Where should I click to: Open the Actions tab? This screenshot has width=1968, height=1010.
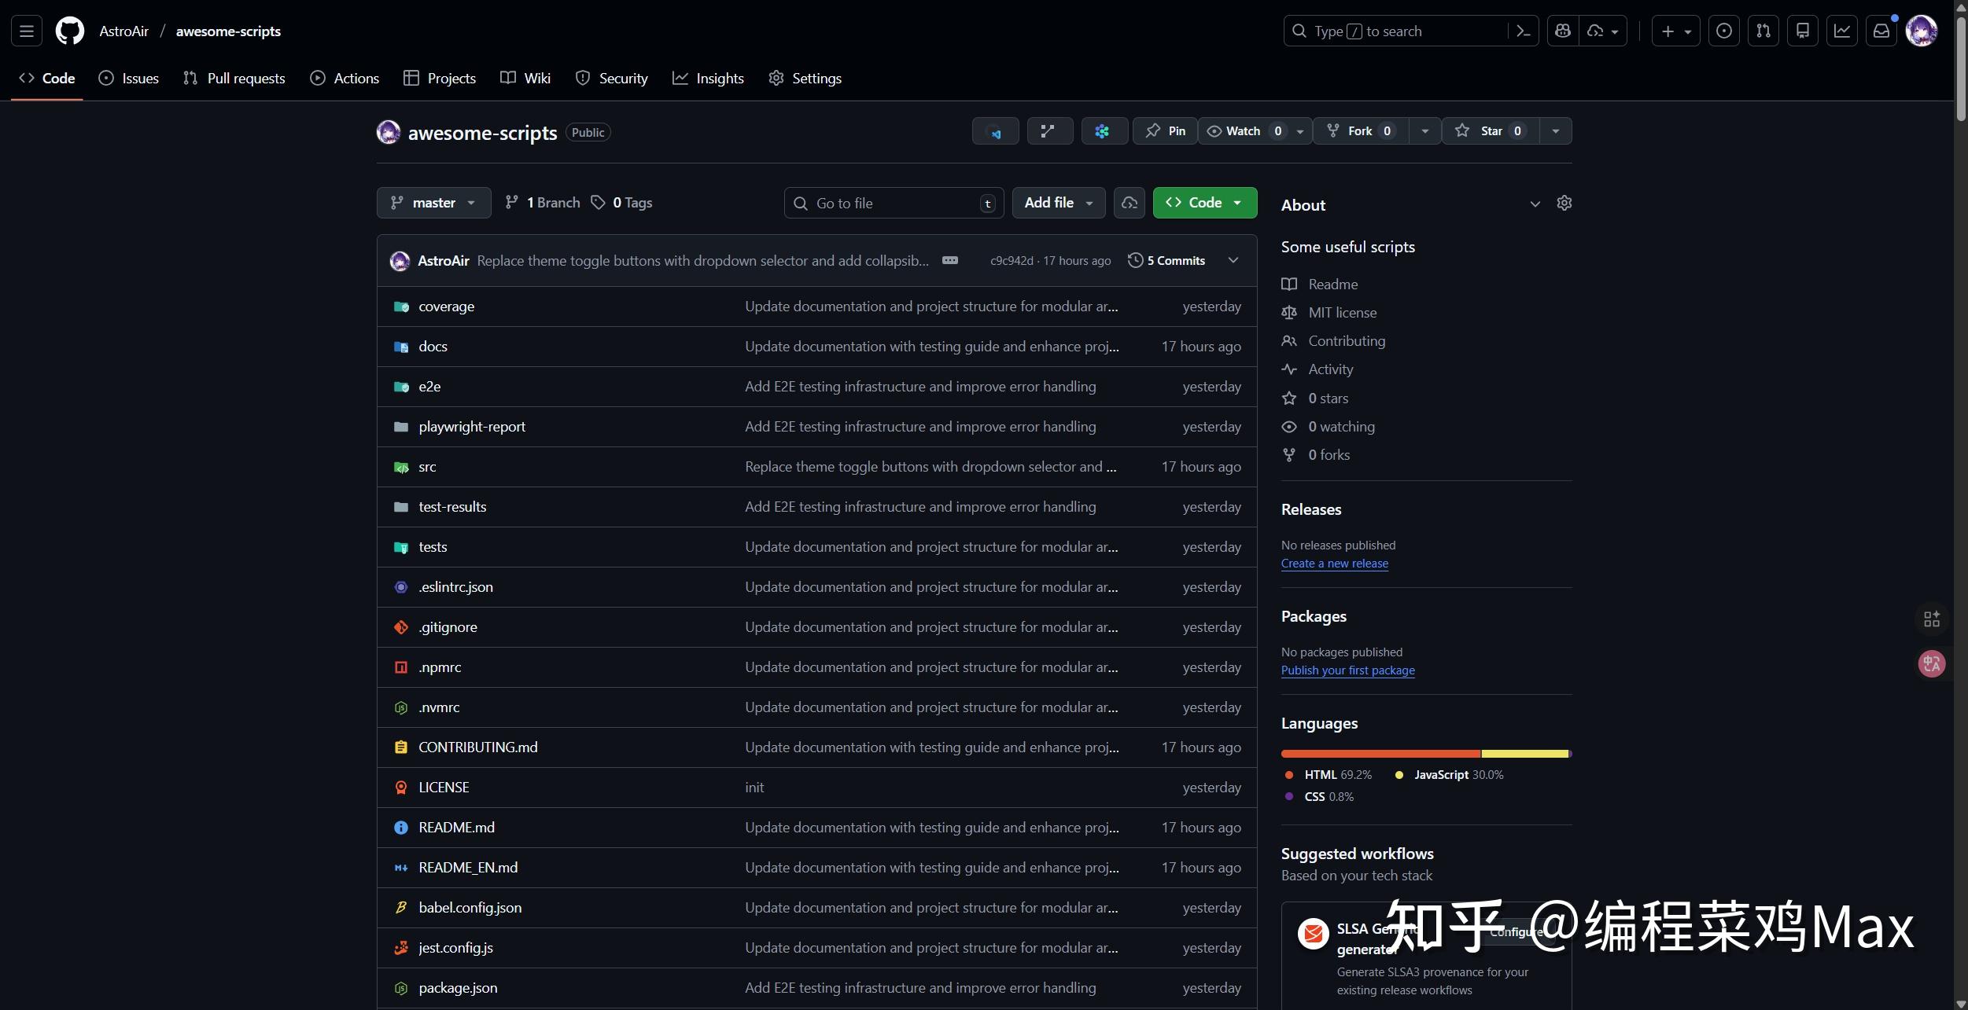click(x=345, y=78)
